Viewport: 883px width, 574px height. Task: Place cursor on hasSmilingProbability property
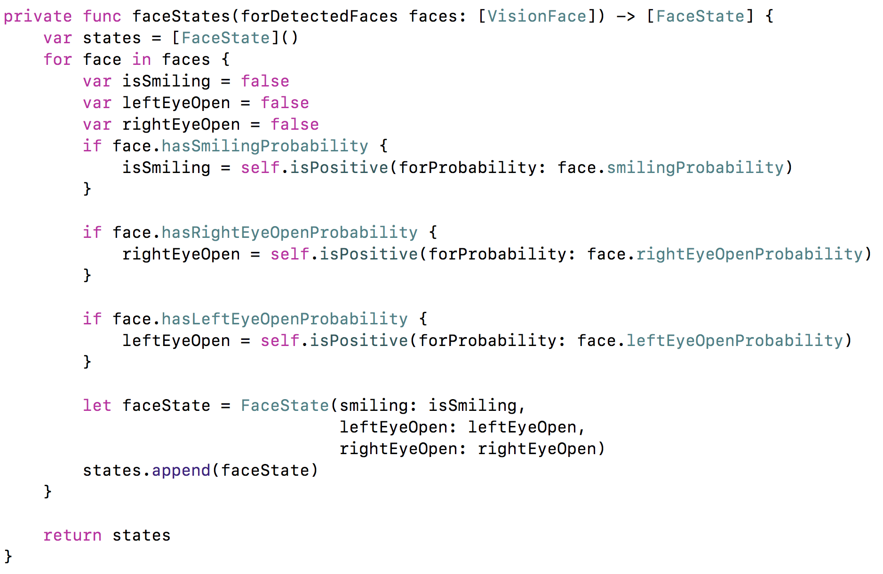pyautogui.click(x=265, y=146)
